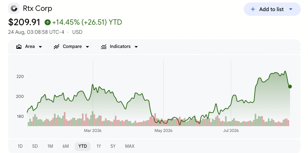Expand the Compare dropdown arrow
Viewport: 308px width, 153px height.
point(88,47)
